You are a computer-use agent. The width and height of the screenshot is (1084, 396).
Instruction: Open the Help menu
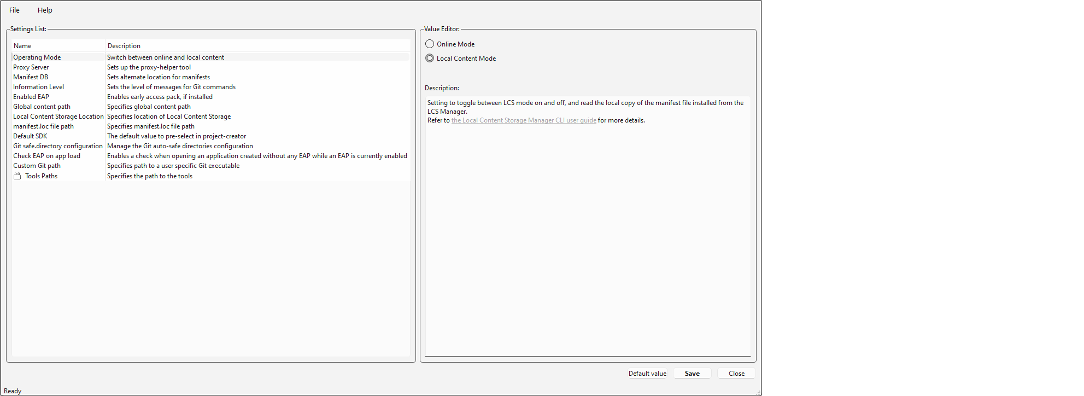click(x=45, y=10)
